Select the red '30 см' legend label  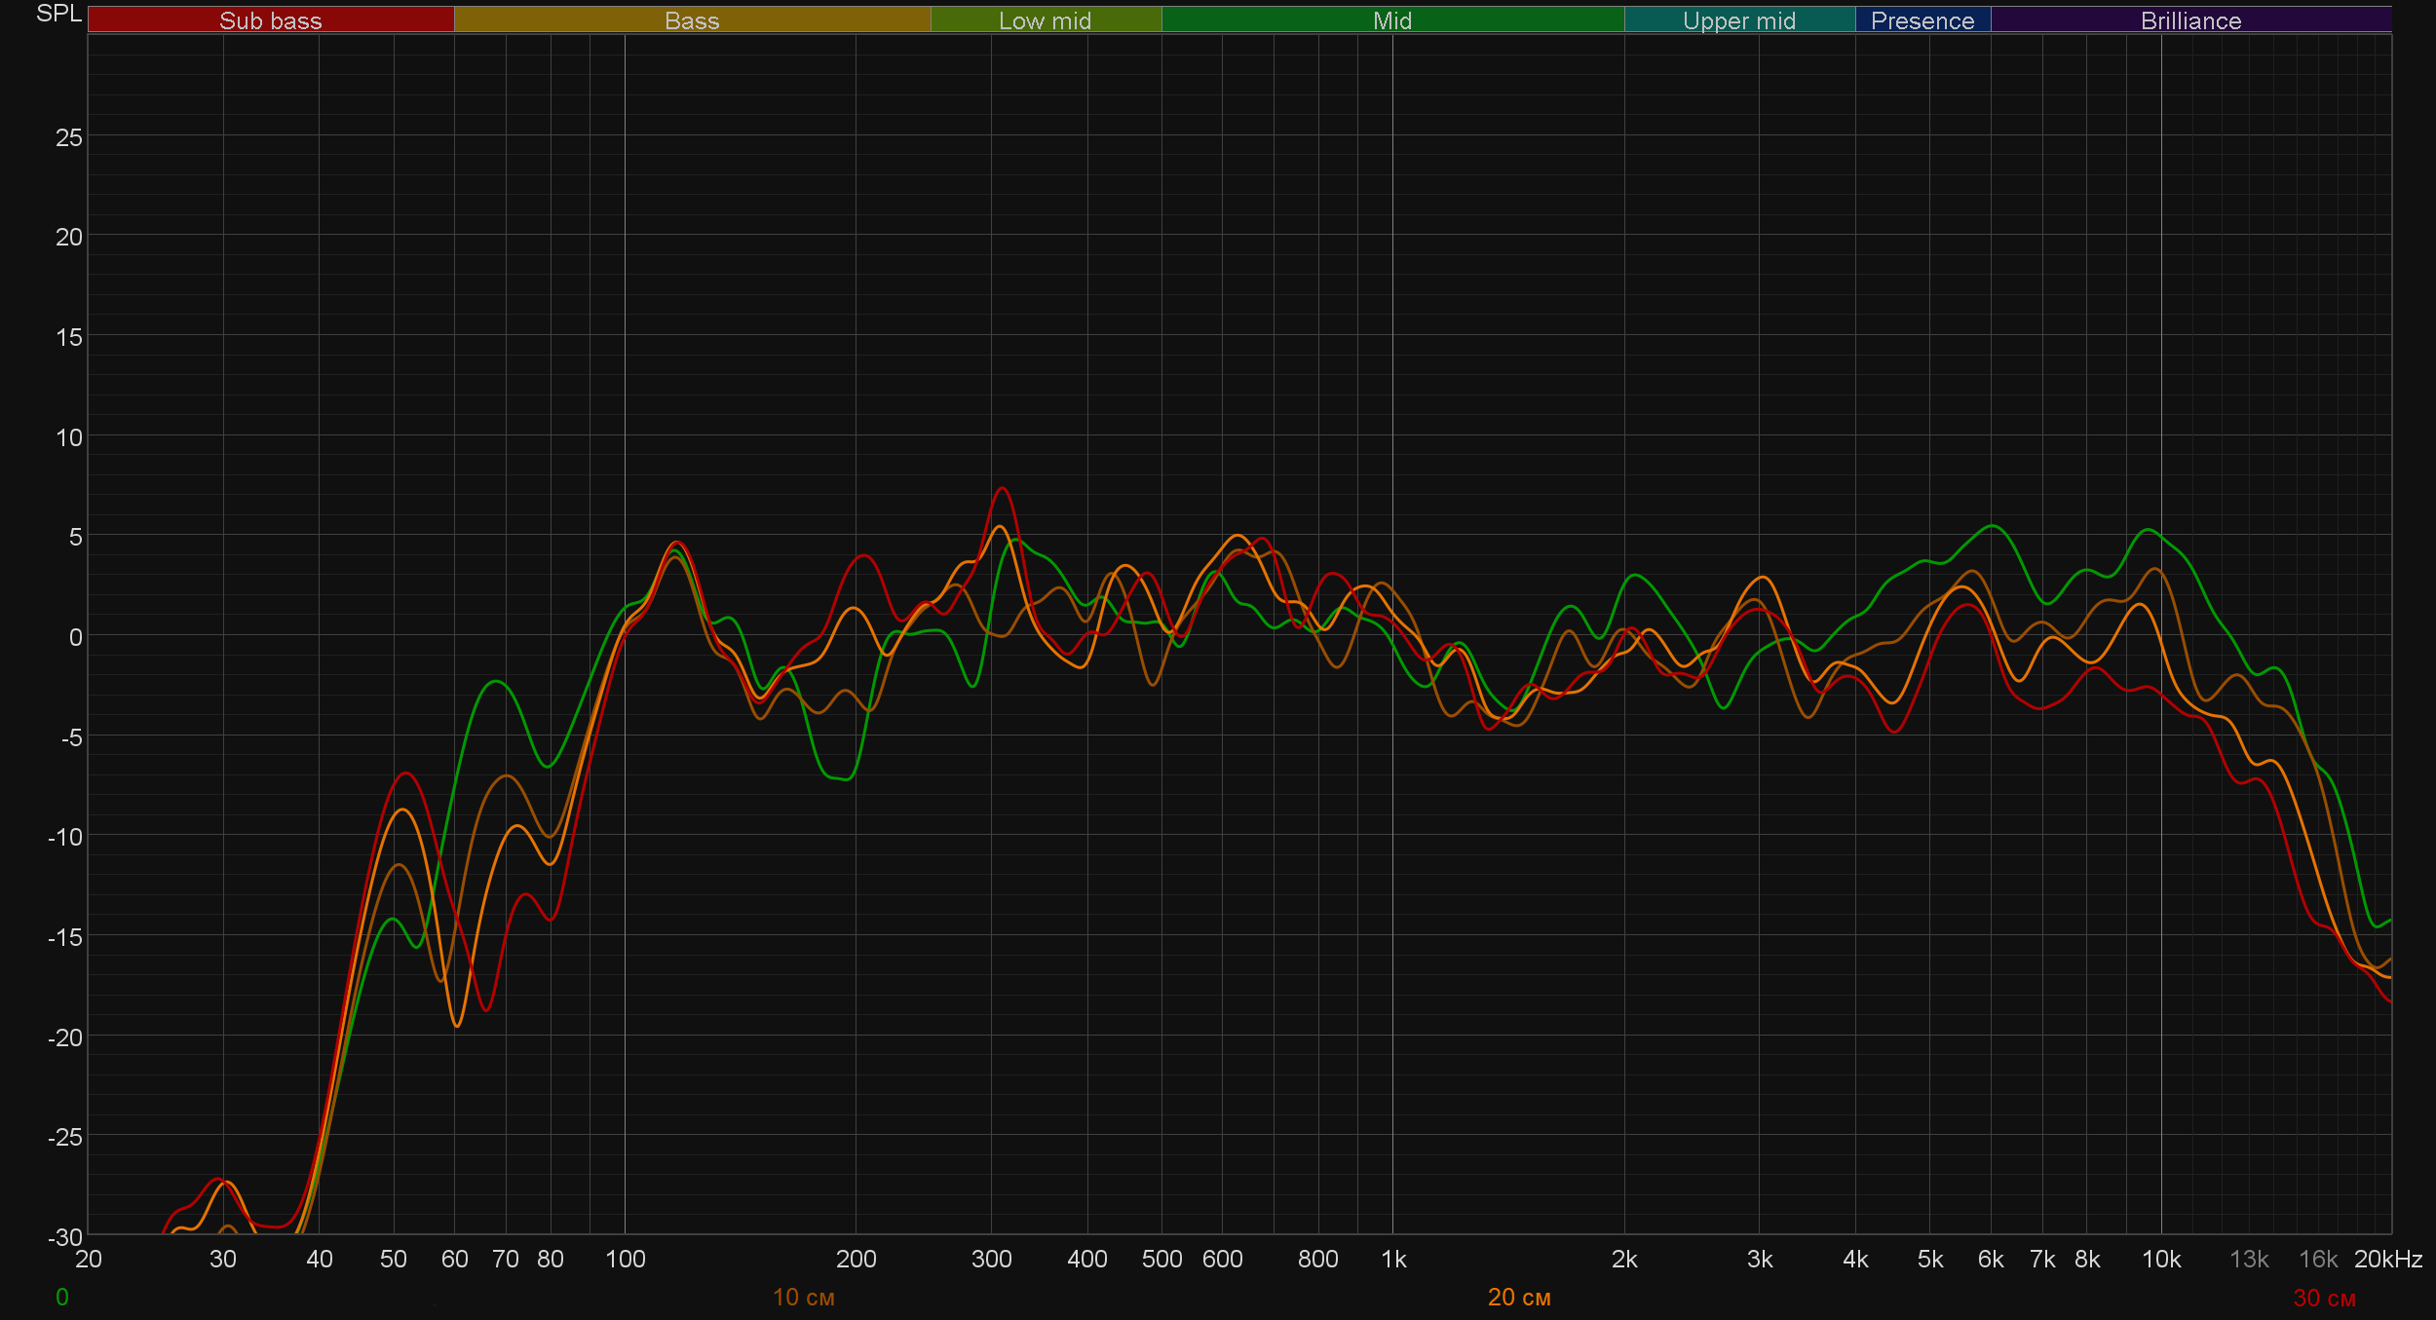tap(2323, 1298)
